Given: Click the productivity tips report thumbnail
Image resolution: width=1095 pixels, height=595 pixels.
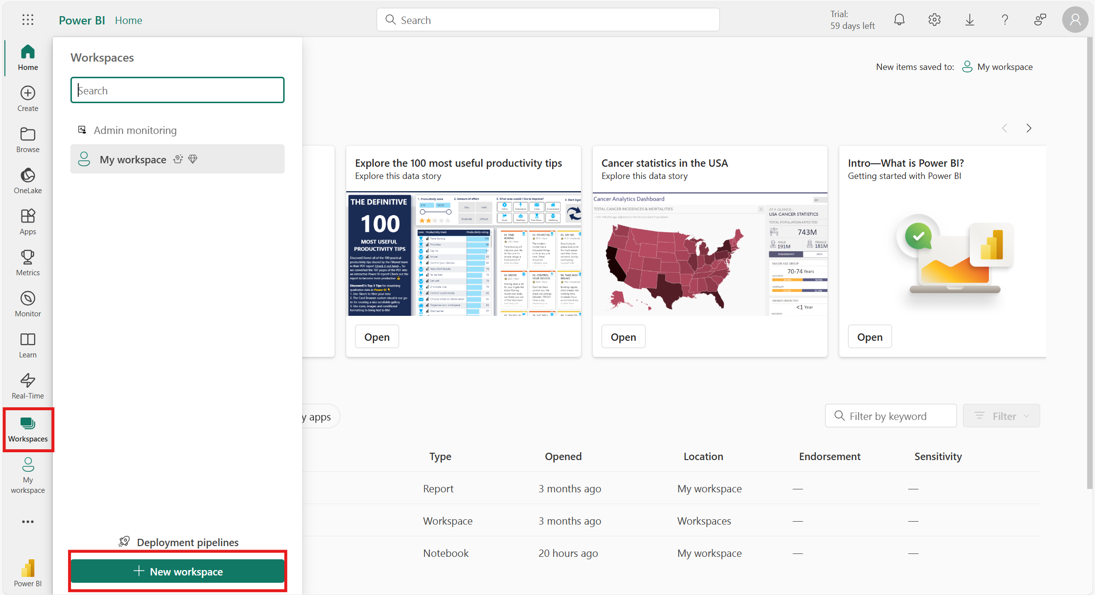Looking at the screenshot, I should coord(463,254).
